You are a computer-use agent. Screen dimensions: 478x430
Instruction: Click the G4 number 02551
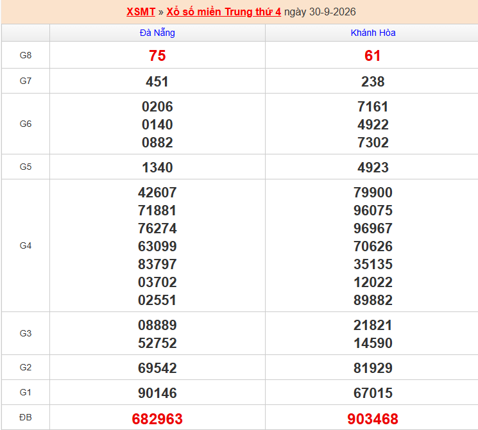click(x=157, y=301)
